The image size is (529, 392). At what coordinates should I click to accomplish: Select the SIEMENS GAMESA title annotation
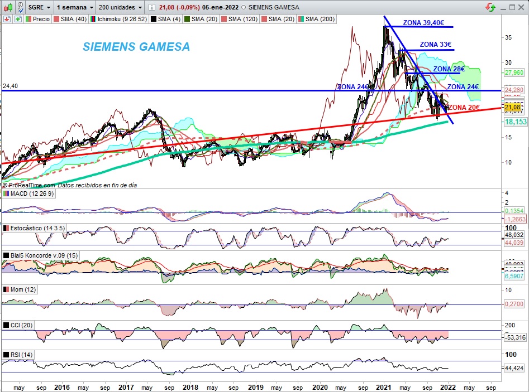[136, 46]
